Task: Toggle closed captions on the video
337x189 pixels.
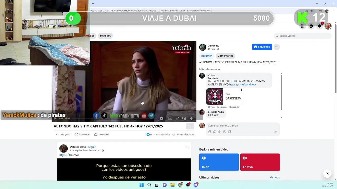Action: coord(170,118)
